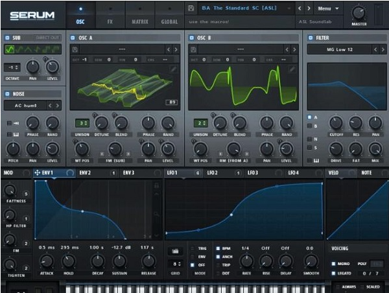Select the ENV 2 envelope tab
This screenshot has height=293, width=389.
pyautogui.click(x=86, y=173)
